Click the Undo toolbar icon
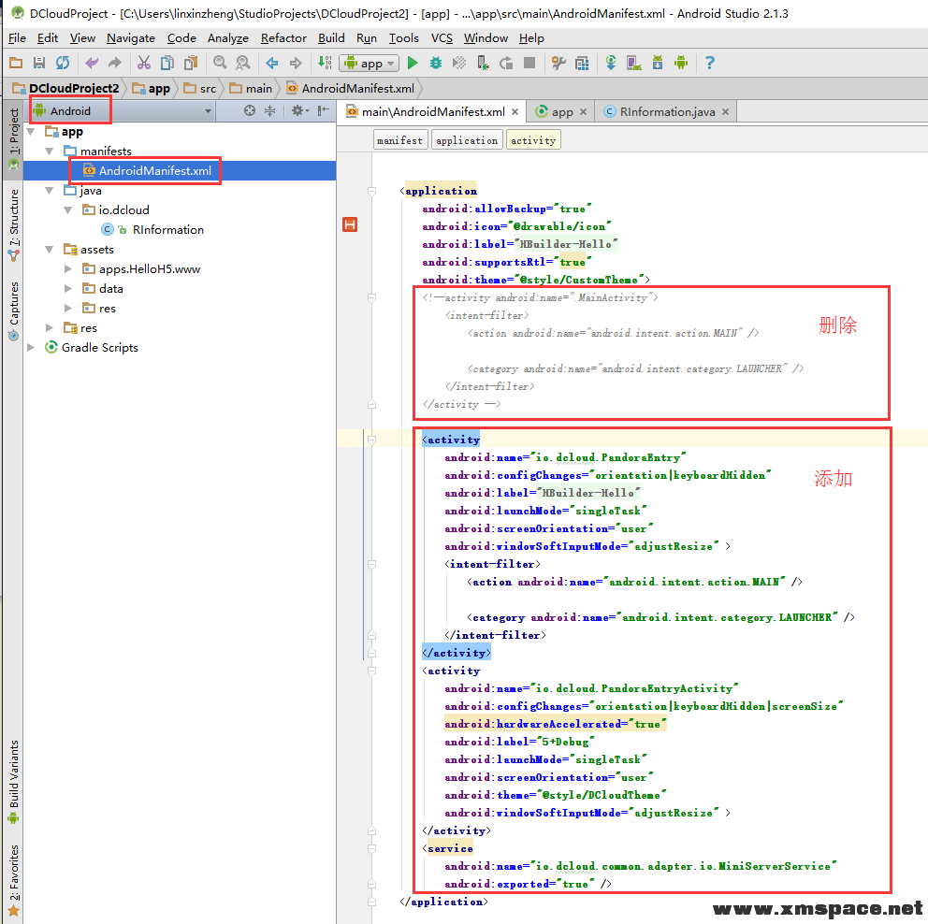This screenshot has height=924, width=928. pyautogui.click(x=92, y=63)
